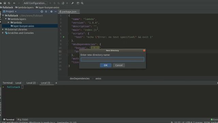The image size is (218, 123).
Task: Collapse the fullstack root folder arrow
Action: 3,15
